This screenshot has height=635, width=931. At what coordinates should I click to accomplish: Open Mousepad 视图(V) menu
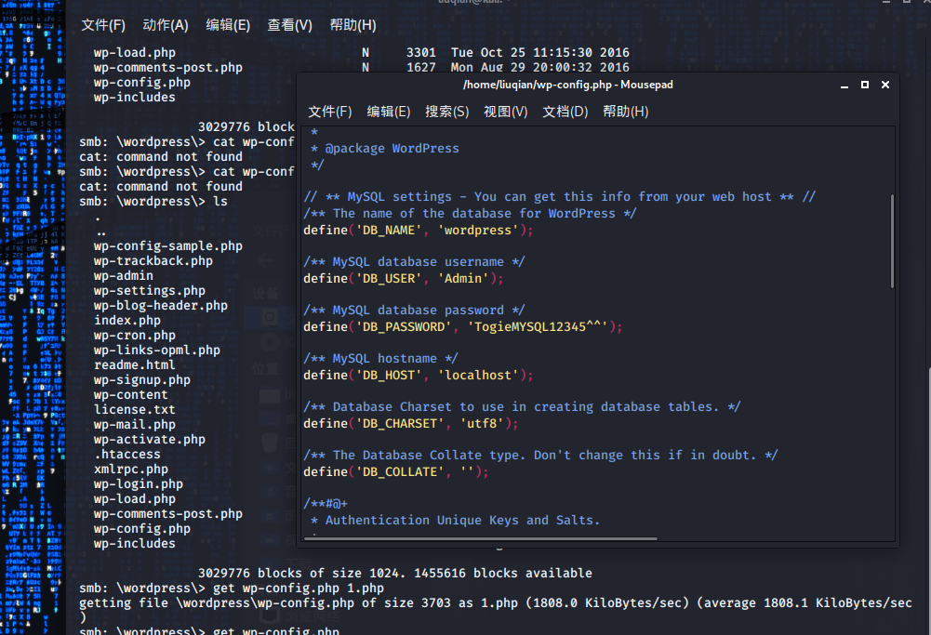505,112
